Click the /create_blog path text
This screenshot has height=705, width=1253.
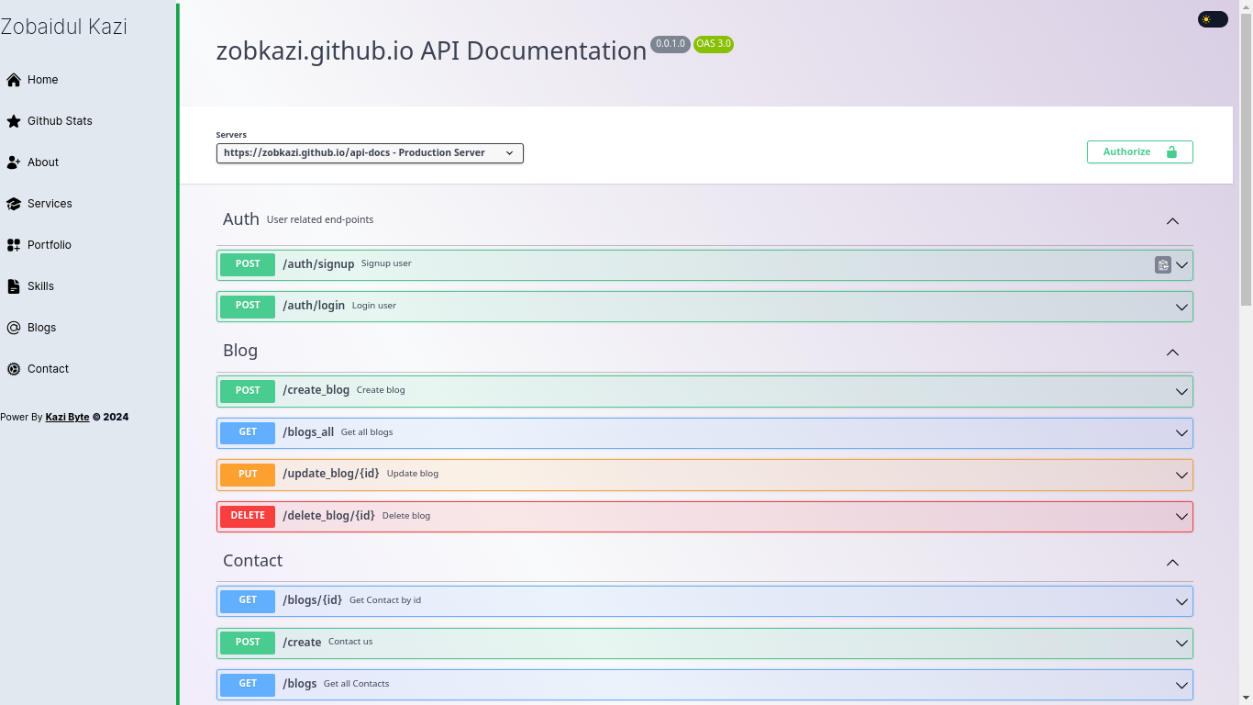(x=316, y=390)
